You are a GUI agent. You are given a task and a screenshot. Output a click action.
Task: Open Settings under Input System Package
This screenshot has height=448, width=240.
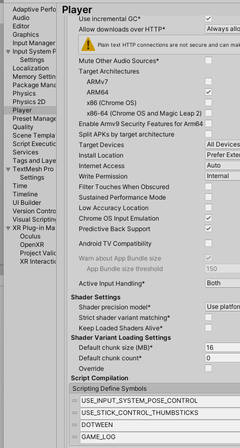pyautogui.click(x=32, y=60)
